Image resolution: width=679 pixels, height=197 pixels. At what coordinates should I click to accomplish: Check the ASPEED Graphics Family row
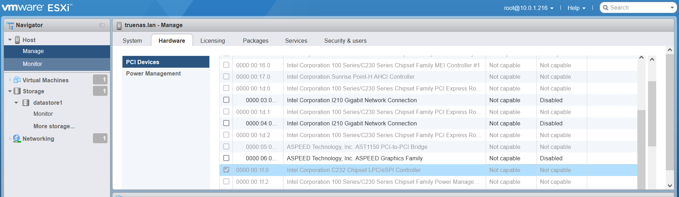226,158
